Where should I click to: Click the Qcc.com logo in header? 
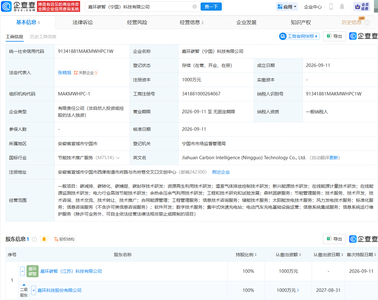click(18, 6)
